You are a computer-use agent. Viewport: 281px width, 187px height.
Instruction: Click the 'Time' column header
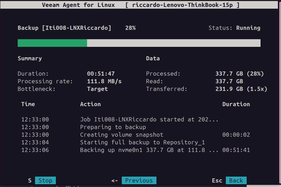(28, 104)
